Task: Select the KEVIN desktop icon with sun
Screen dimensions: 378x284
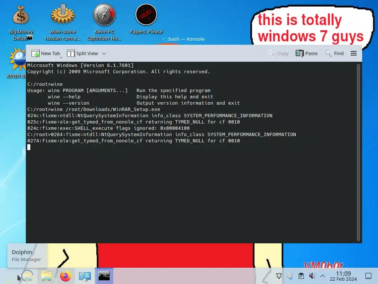Action: (x=17, y=63)
